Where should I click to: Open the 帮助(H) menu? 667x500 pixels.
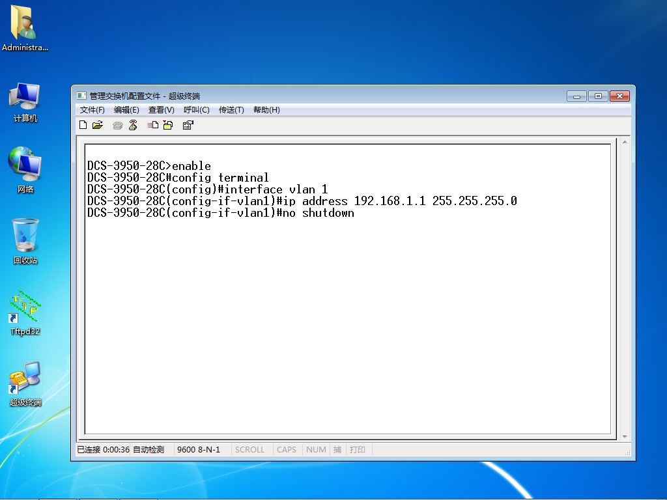click(266, 109)
